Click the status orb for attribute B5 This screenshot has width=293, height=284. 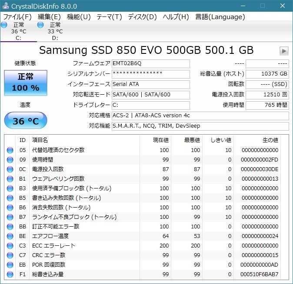(10, 198)
